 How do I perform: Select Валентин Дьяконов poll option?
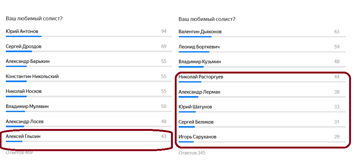pyautogui.click(x=200, y=31)
